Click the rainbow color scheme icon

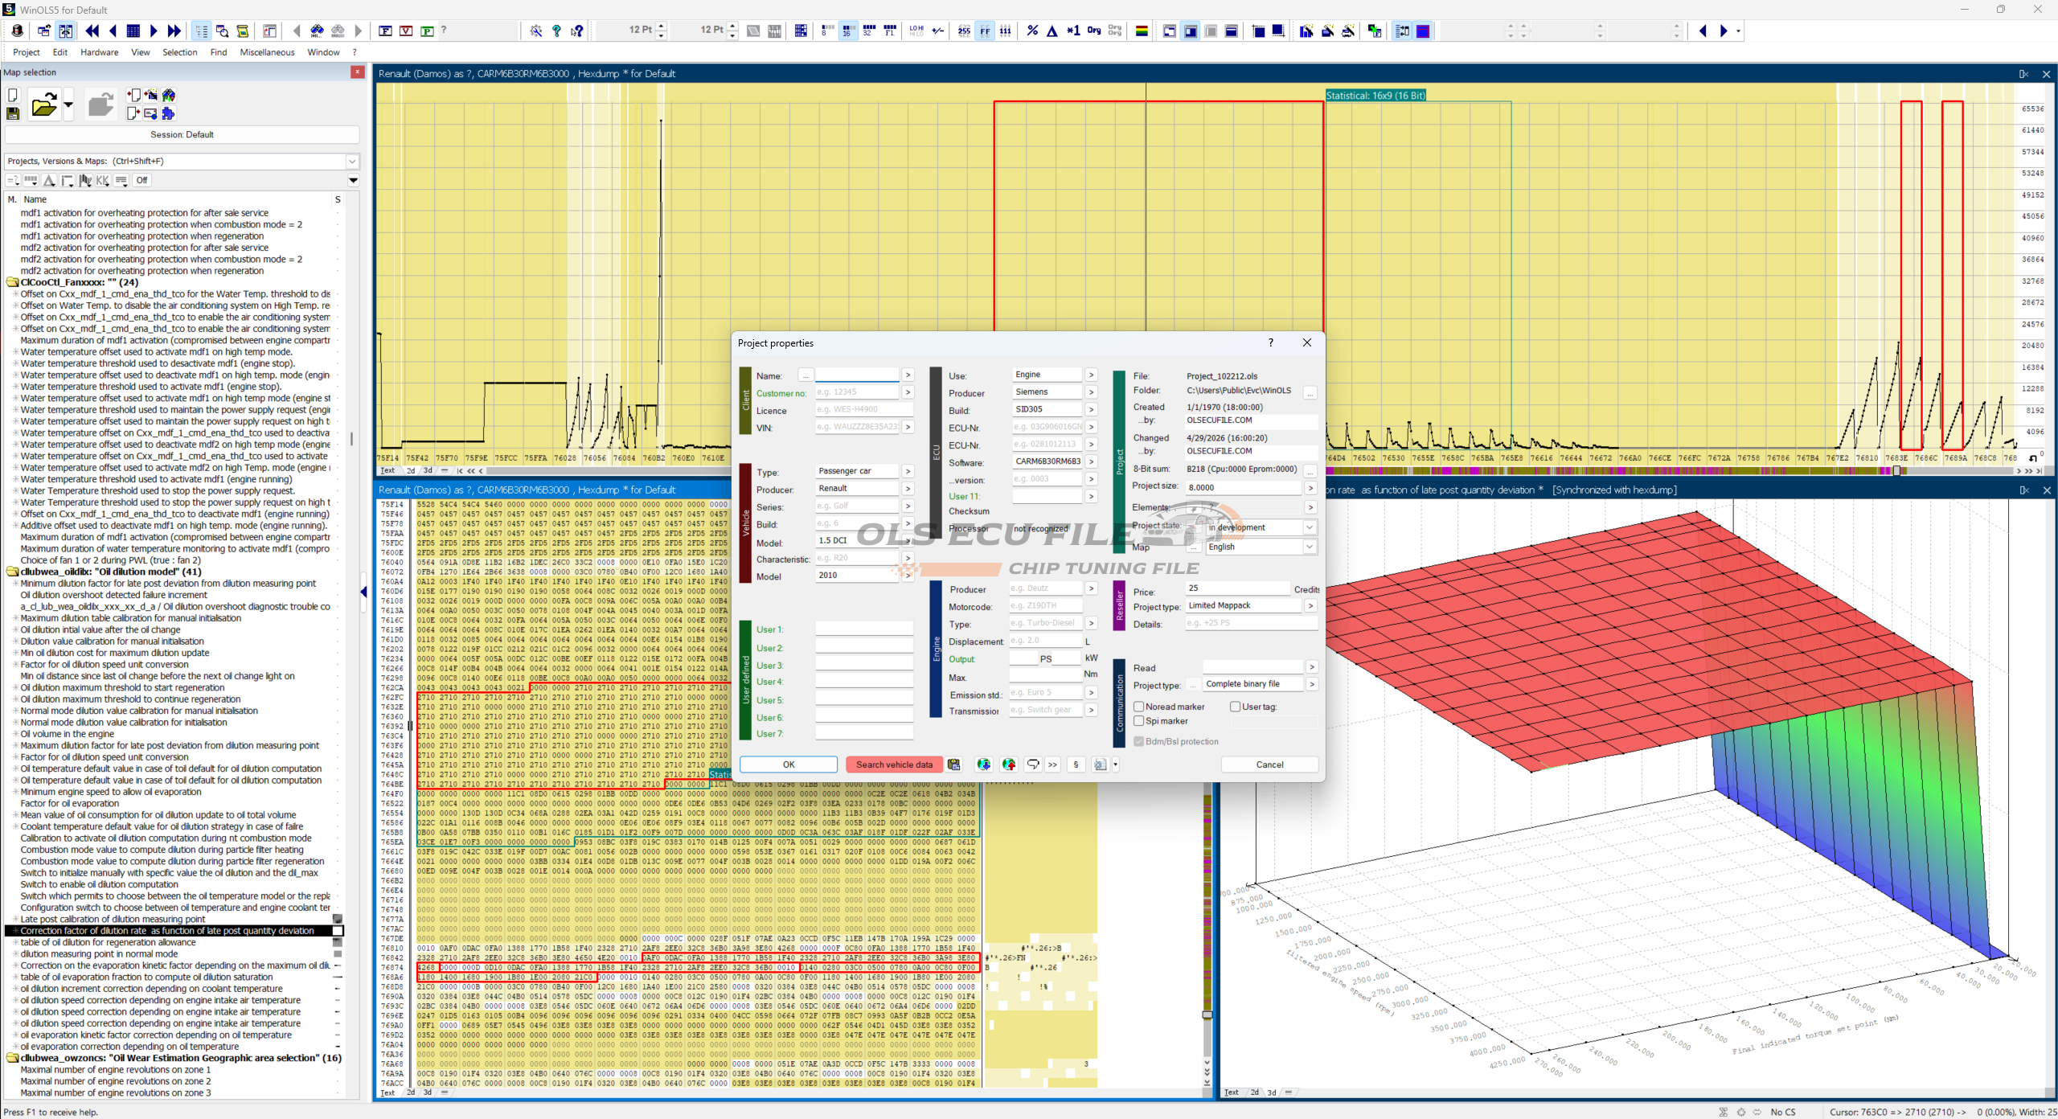1141,31
